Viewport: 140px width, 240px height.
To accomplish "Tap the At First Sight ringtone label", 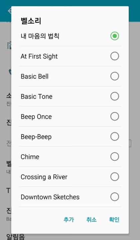I will (39, 56).
